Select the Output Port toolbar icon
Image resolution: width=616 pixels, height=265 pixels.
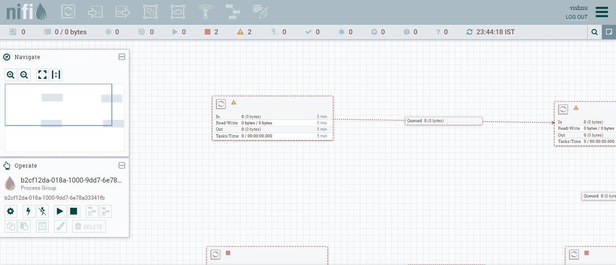pos(123,12)
